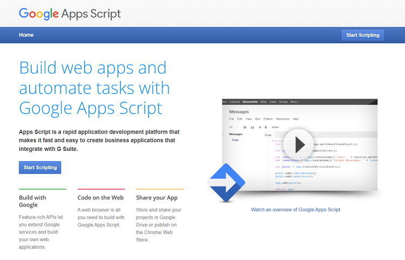Click the text A web browser is all you need
Viewport: 405px width, 260px height.
click(101, 217)
